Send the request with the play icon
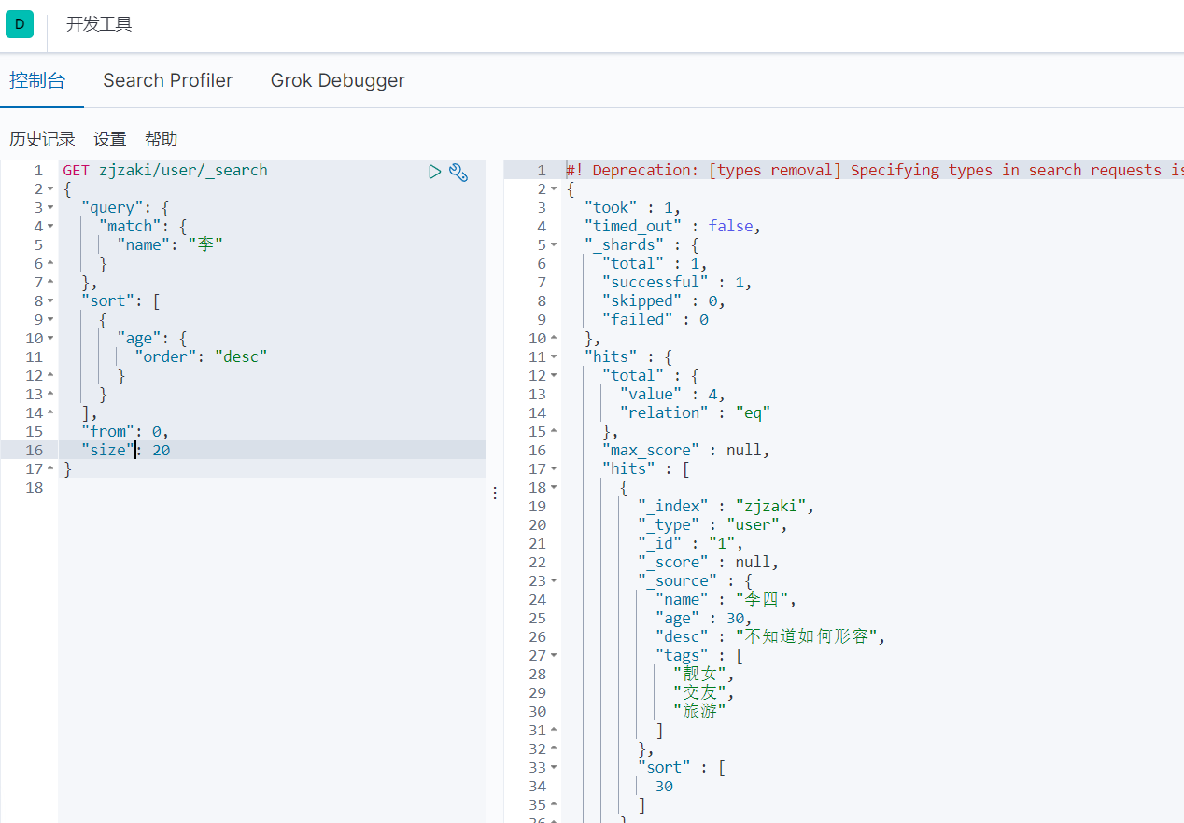Viewport: 1184px width, 823px height. pos(434,171)
